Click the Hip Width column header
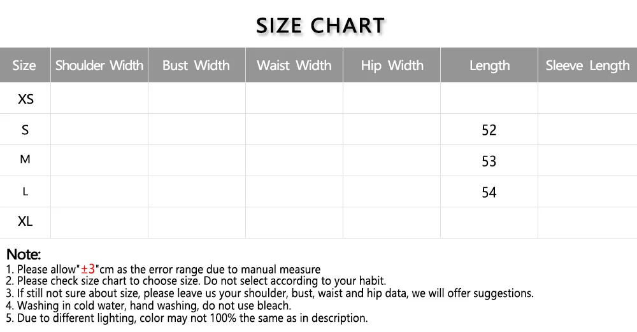637x332 pixels. pos(392,66)
